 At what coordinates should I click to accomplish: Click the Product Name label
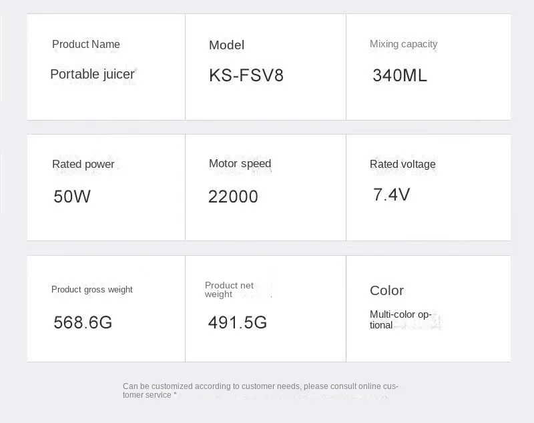[86, 44]
